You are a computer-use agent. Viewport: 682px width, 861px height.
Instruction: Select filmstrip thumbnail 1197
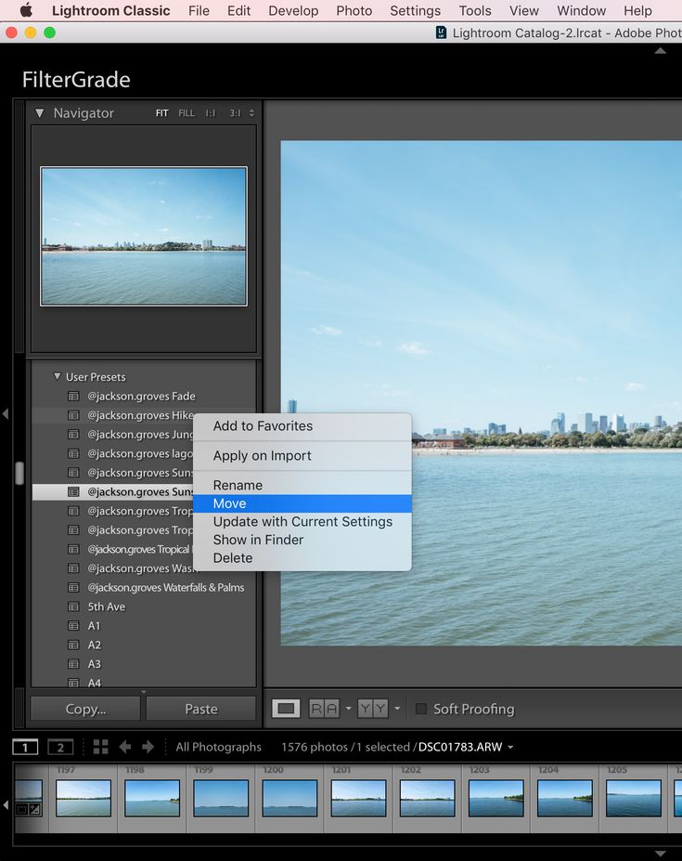pyautogui.click(x=84, y=798)
